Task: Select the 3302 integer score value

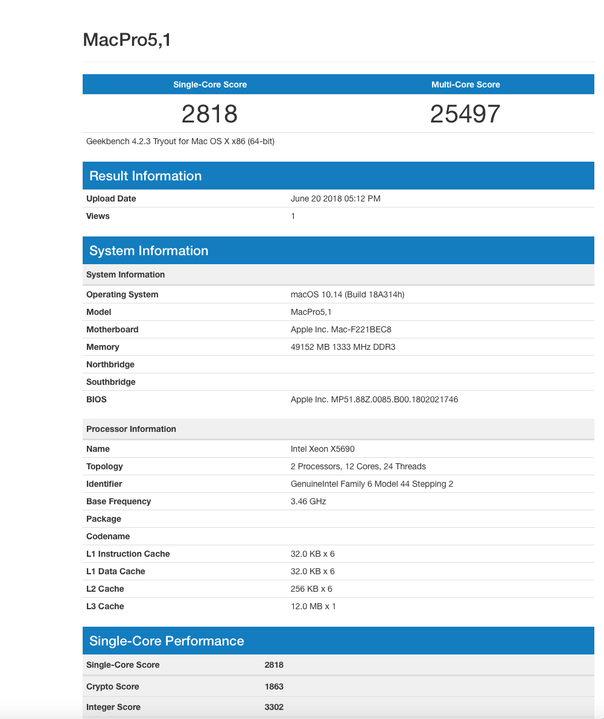Action: pyautogui.click(x=274, y=707)
